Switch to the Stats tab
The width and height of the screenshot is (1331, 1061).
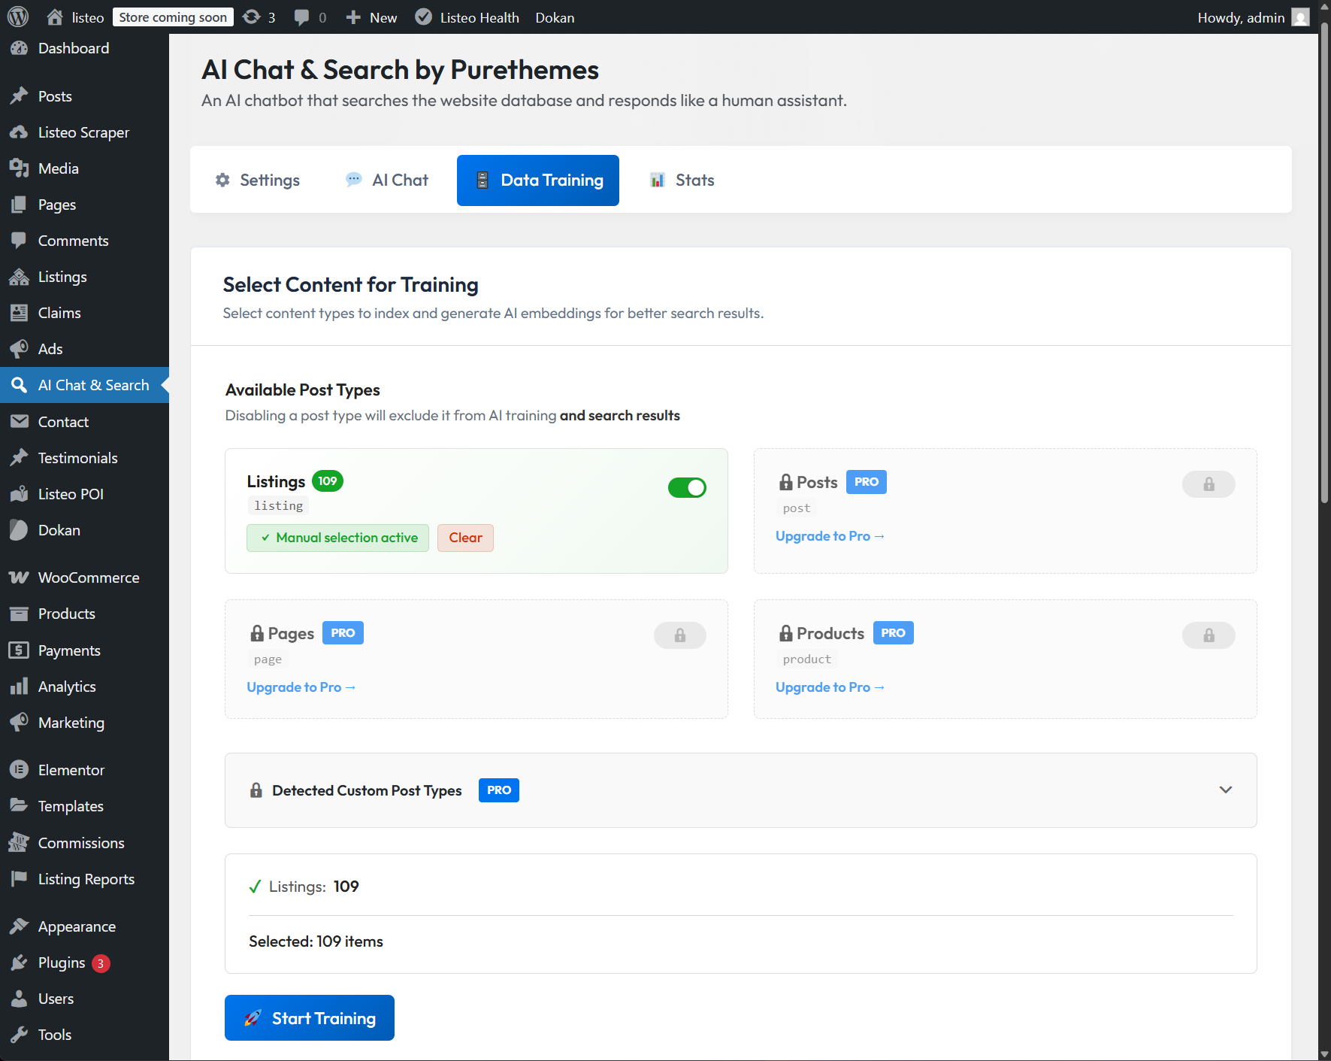(682, 180)
